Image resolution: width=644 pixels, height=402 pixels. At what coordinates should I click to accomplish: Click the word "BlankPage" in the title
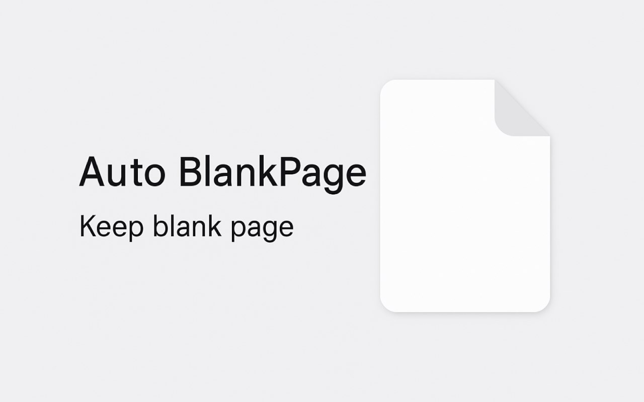273,174
